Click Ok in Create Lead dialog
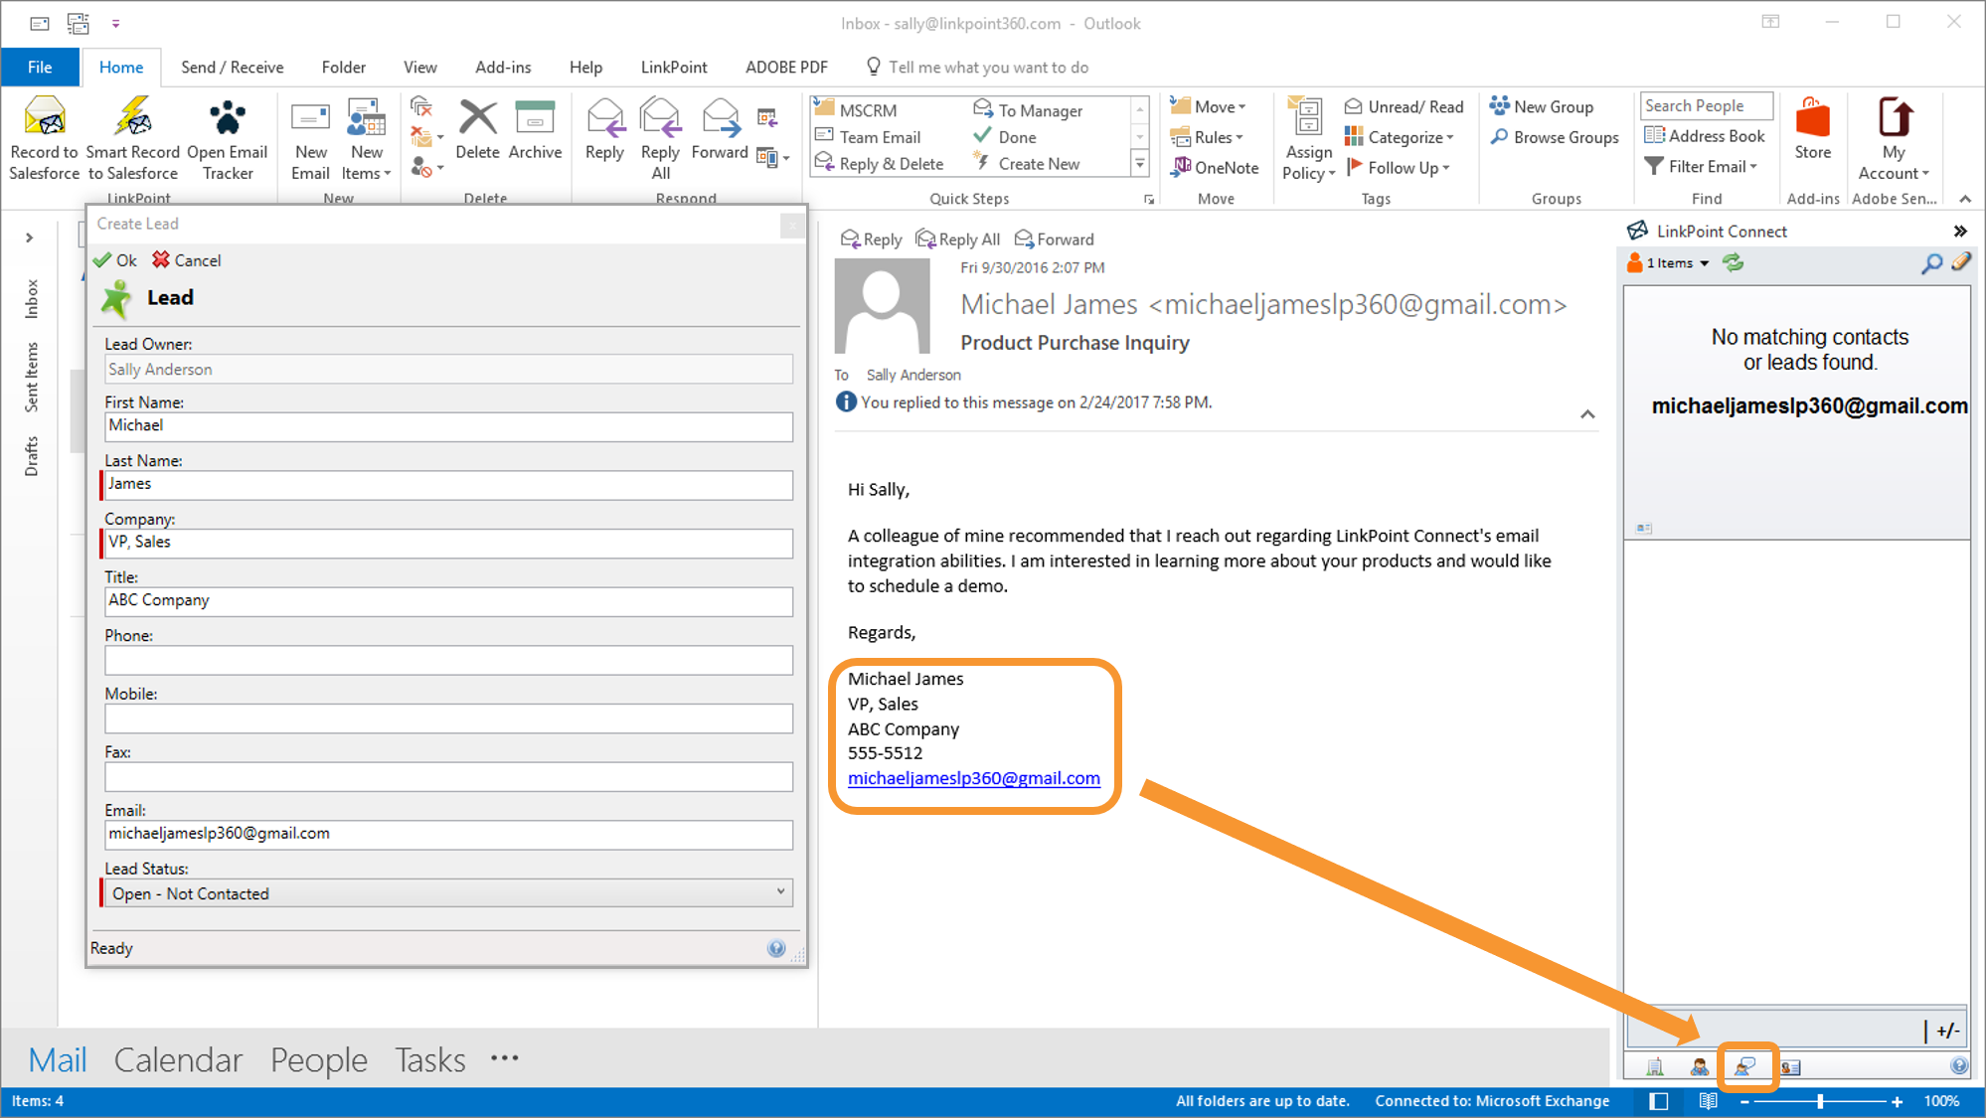Image resolution: width=1986 pixels, height=1118 pixels. click(x=114, y=259)
